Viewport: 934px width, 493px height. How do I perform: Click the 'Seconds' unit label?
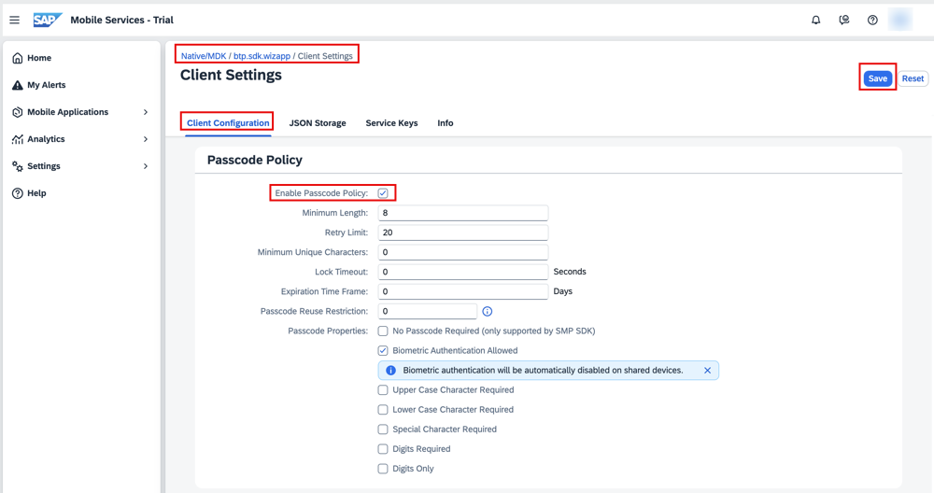[570, 272]
